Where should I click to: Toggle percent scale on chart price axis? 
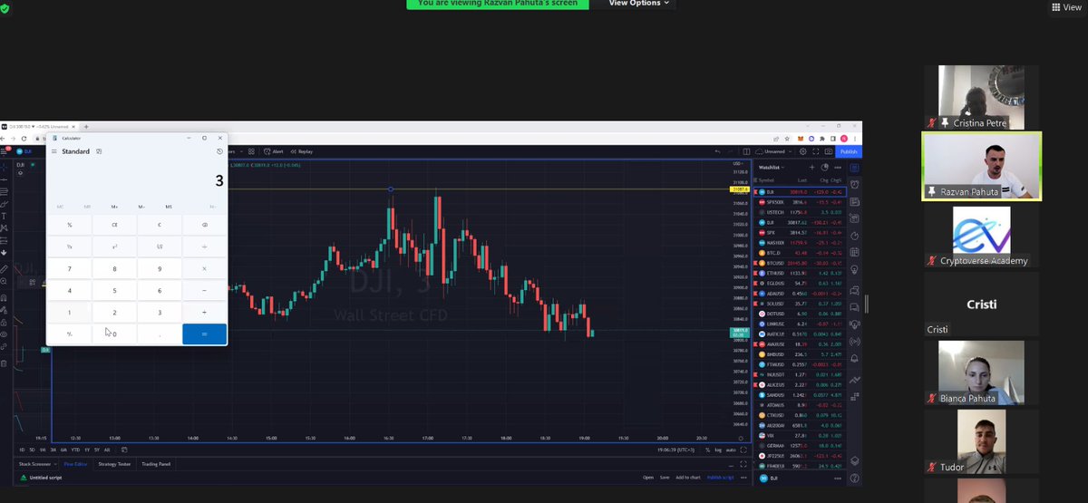[x=708, y=450]
